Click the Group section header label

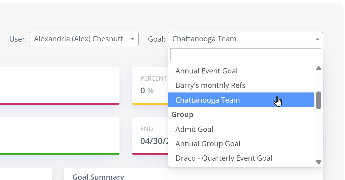182,114
